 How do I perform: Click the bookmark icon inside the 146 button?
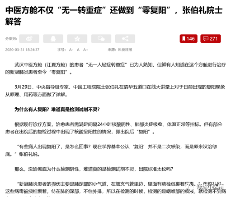pos(184,39)
